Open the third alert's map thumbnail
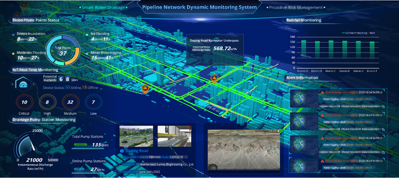Image resolution: width=399 pixels, height=178 pixels. click(x=304, y=144)
